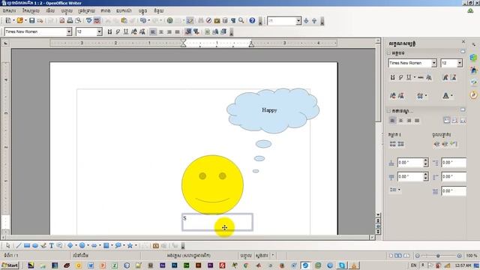Viewport: 480px width, 270px height.
Task: Open Excel from the taskbar
Action: [115, 265]
